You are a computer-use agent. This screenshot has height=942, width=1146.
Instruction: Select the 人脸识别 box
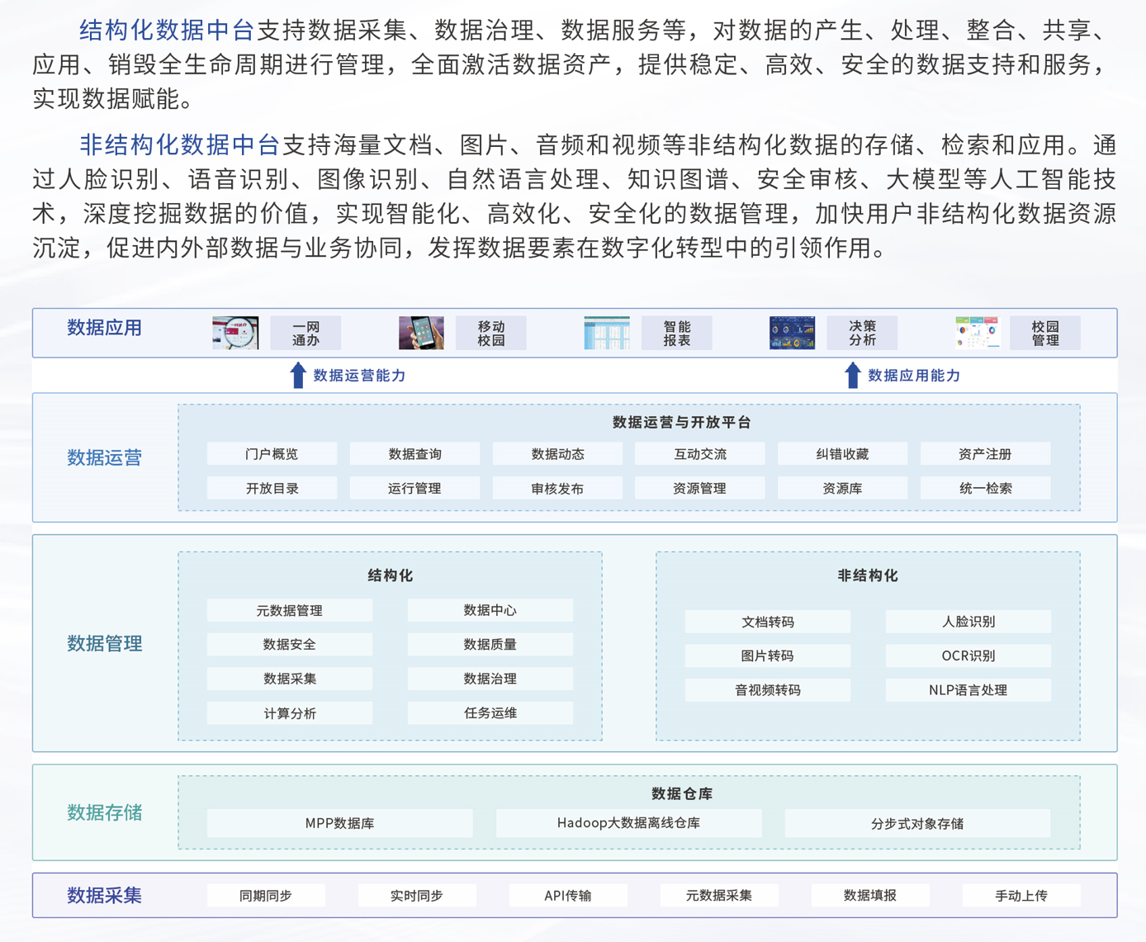pos(968,622)
